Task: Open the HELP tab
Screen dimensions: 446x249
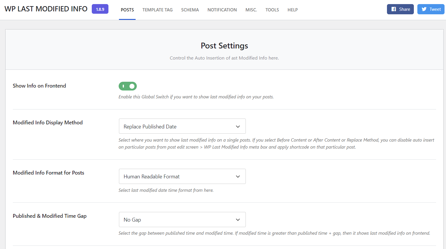Action: click(293, 10)
